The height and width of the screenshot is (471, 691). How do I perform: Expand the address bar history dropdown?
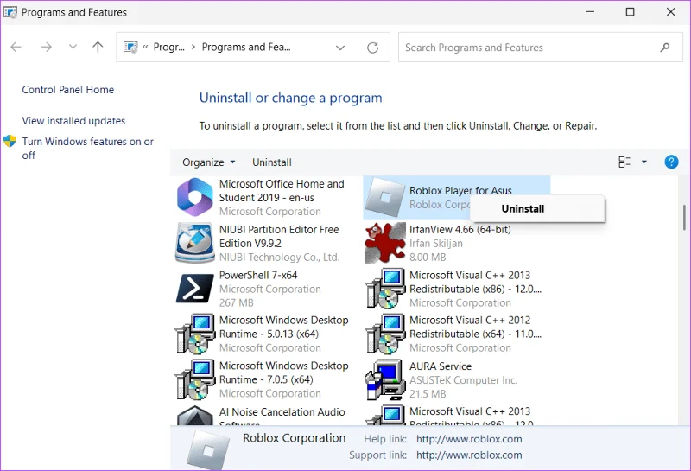tap(340, 48)
